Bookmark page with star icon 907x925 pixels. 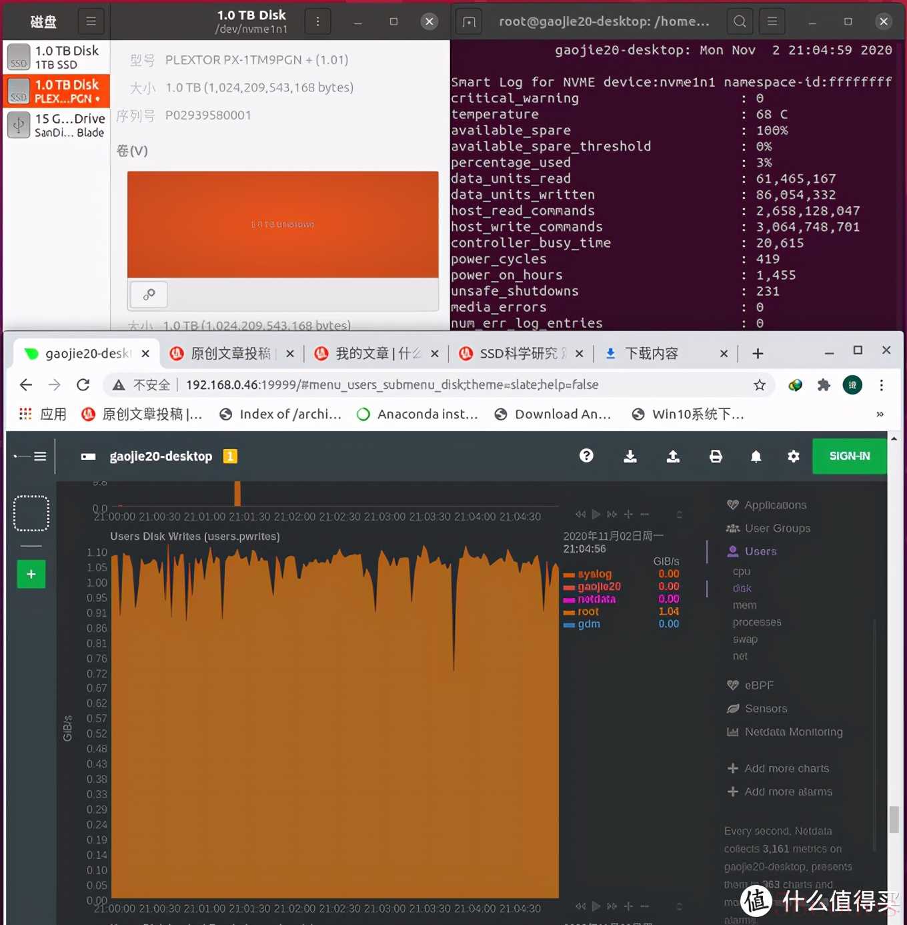click(x=759, y=385)
